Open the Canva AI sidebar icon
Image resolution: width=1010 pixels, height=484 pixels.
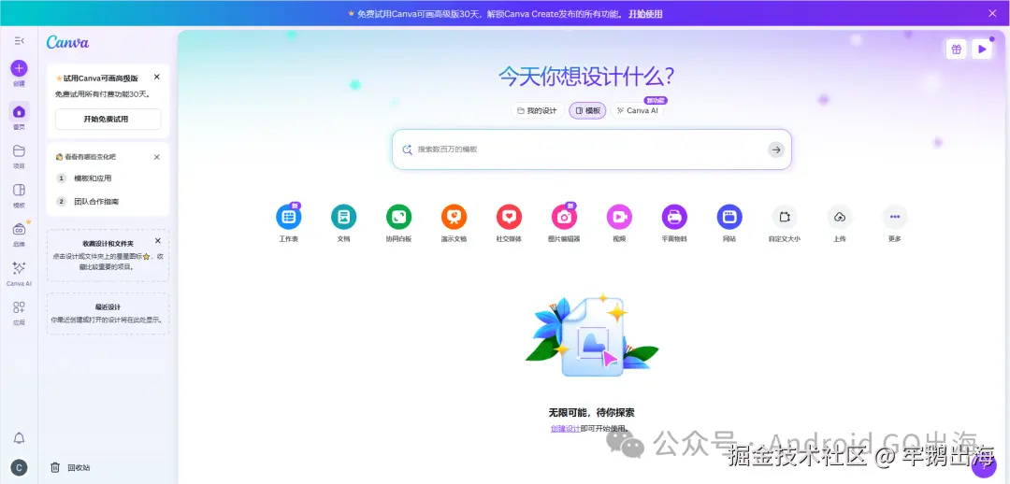20,268
